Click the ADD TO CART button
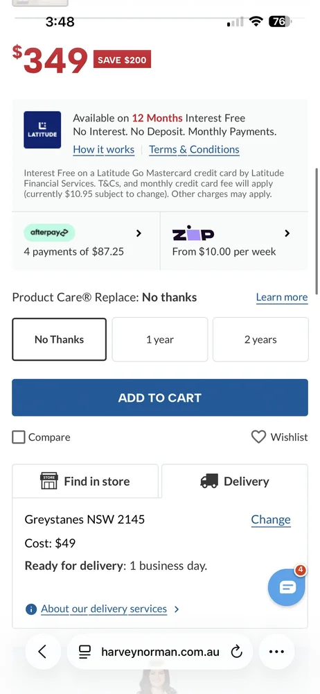Image resolution: width=320 pixels, height=694 pixels. click(160, 398)
